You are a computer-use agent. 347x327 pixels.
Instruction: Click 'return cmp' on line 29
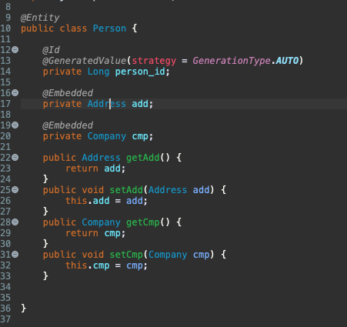point(93,233)
